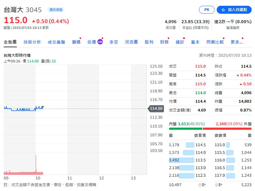The image size is (255, 191).
Task: Open the 通訊網路 industry tag
Action: [56, 10]
